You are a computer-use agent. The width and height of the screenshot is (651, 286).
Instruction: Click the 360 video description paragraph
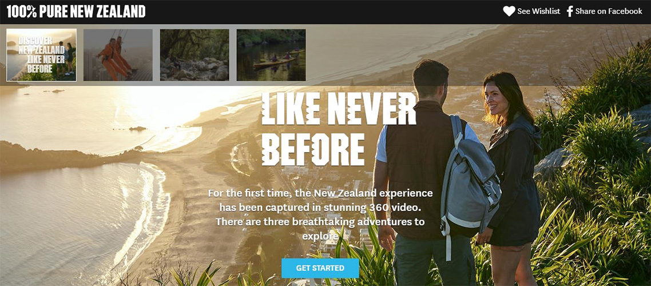coord(320,214)
